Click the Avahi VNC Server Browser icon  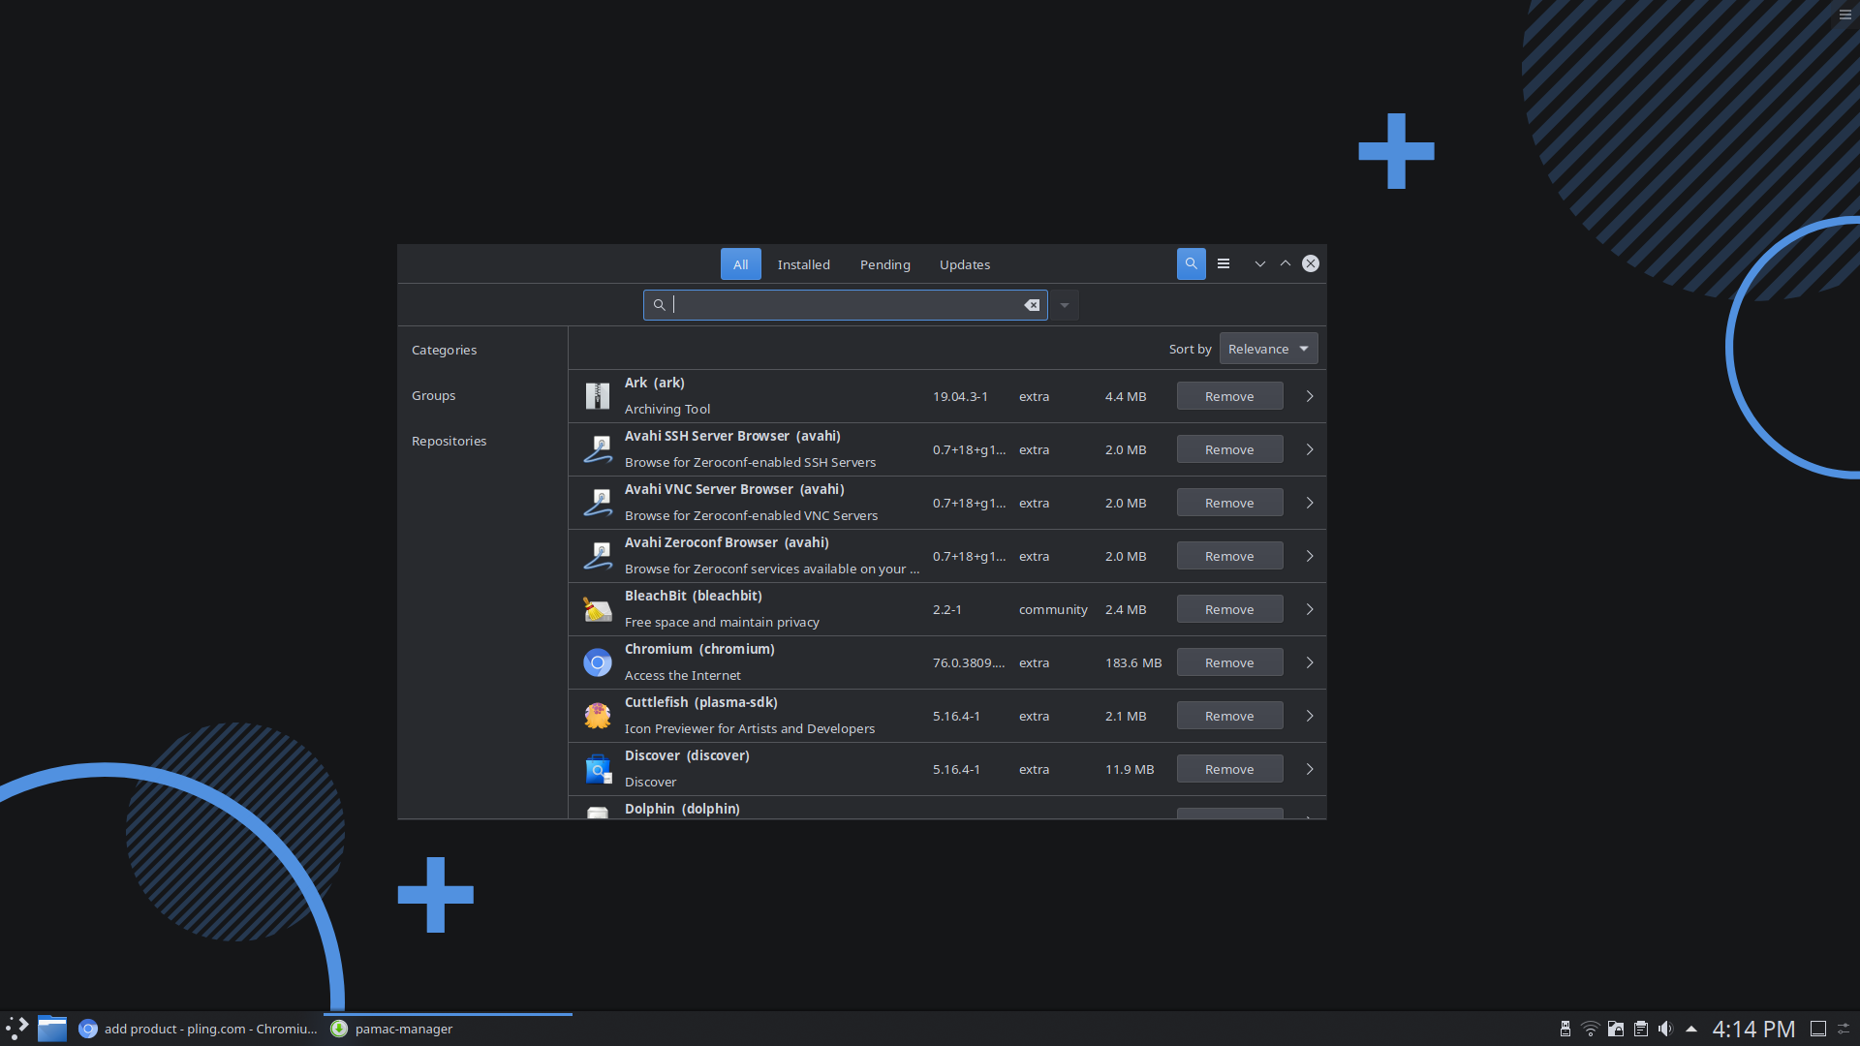click(x=598, y=503)
